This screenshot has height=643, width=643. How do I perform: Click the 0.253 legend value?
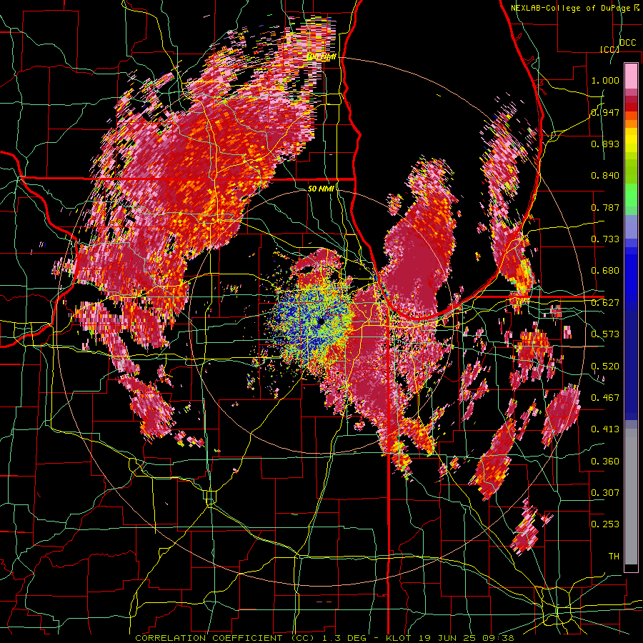click(605, 524)
